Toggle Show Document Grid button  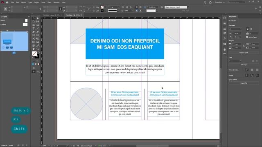pyautogui.click(x=257, y=70)
